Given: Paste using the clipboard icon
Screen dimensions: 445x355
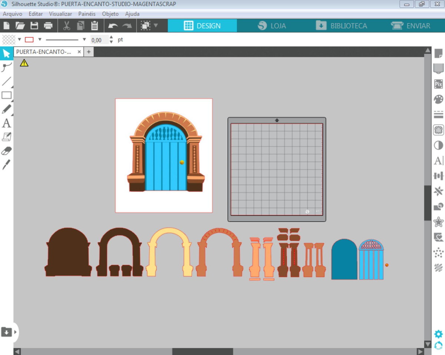Looking at the screenshot, I should coord(94,26).
